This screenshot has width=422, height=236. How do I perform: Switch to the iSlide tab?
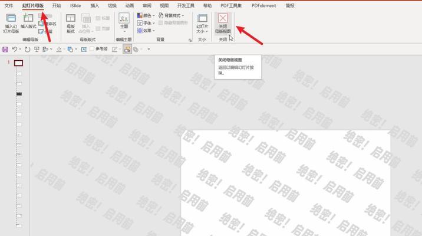tap(75, 6)
